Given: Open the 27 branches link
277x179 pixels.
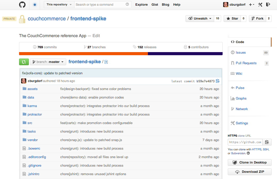Looking at the screenshot, I should [95, 47].
